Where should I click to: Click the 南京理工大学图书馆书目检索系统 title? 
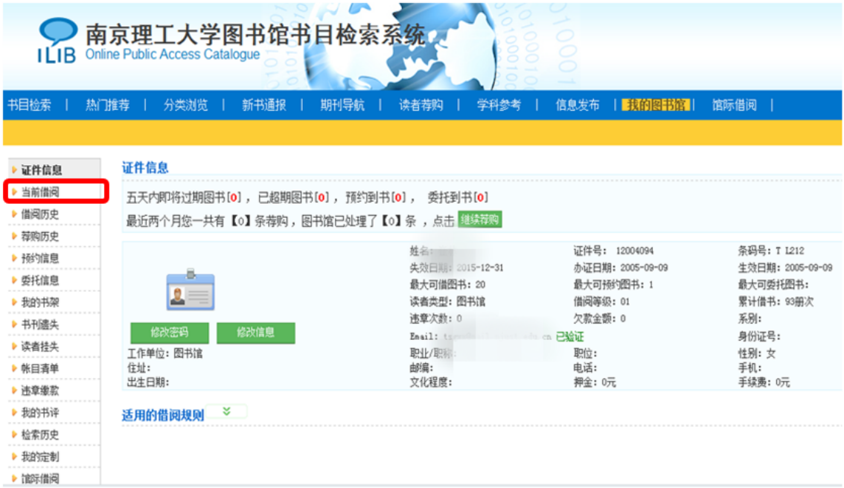point(256,35)
